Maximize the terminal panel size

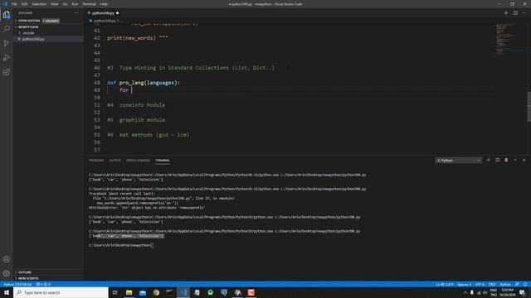[x=515, y=160]
